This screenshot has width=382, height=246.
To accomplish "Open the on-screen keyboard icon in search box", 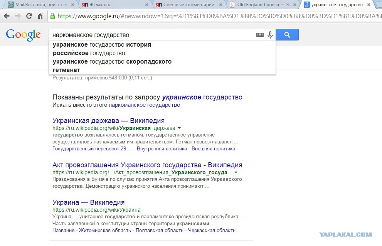I will tap(260, 35).
